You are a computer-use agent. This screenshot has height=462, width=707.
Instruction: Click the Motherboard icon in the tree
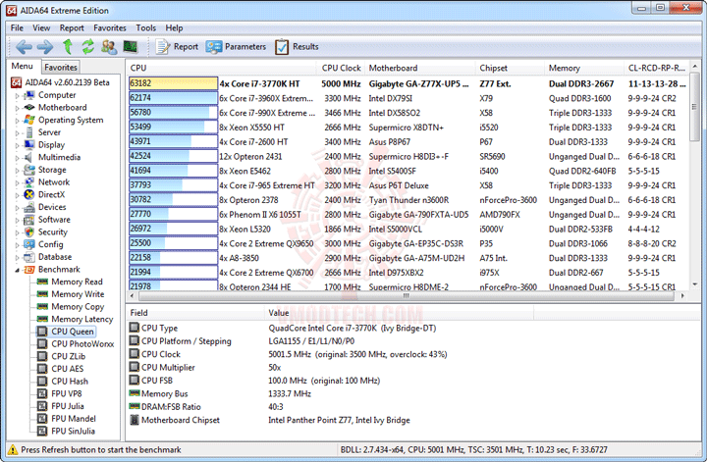click(x=29, y=108)
